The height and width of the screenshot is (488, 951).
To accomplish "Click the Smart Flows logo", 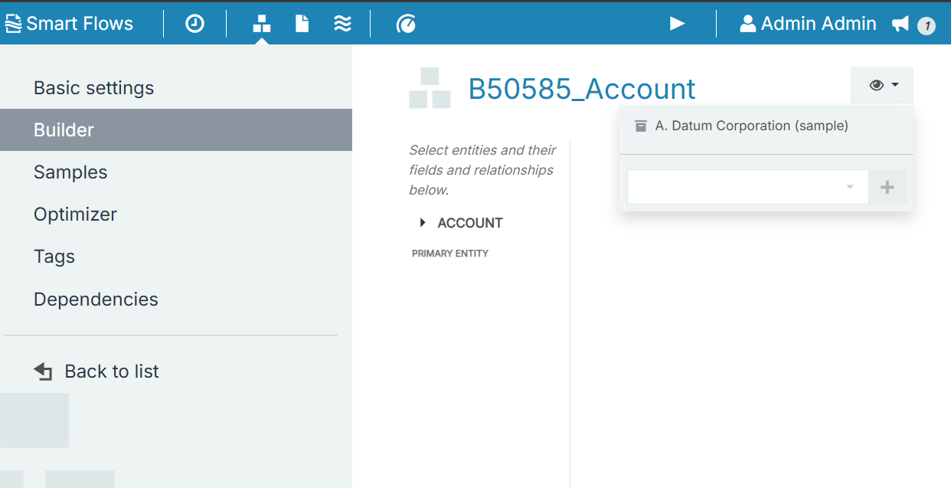I will coord(69,24).
